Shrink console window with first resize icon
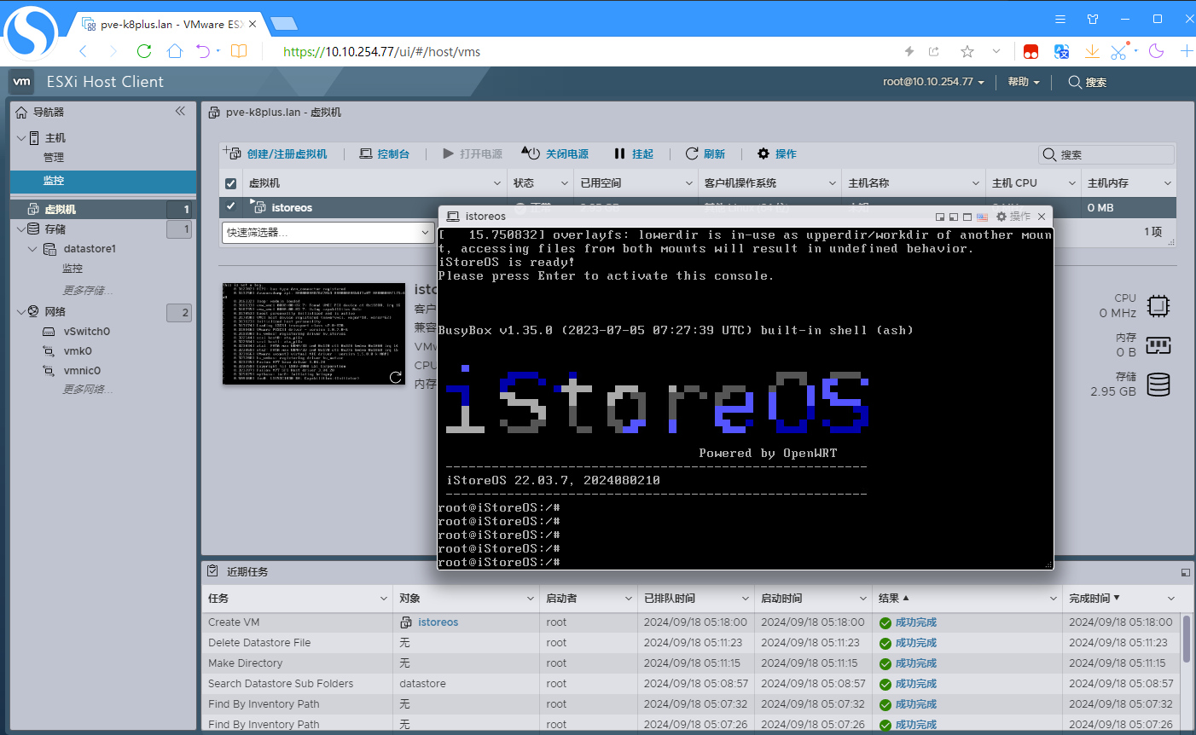 pos(940,217)
